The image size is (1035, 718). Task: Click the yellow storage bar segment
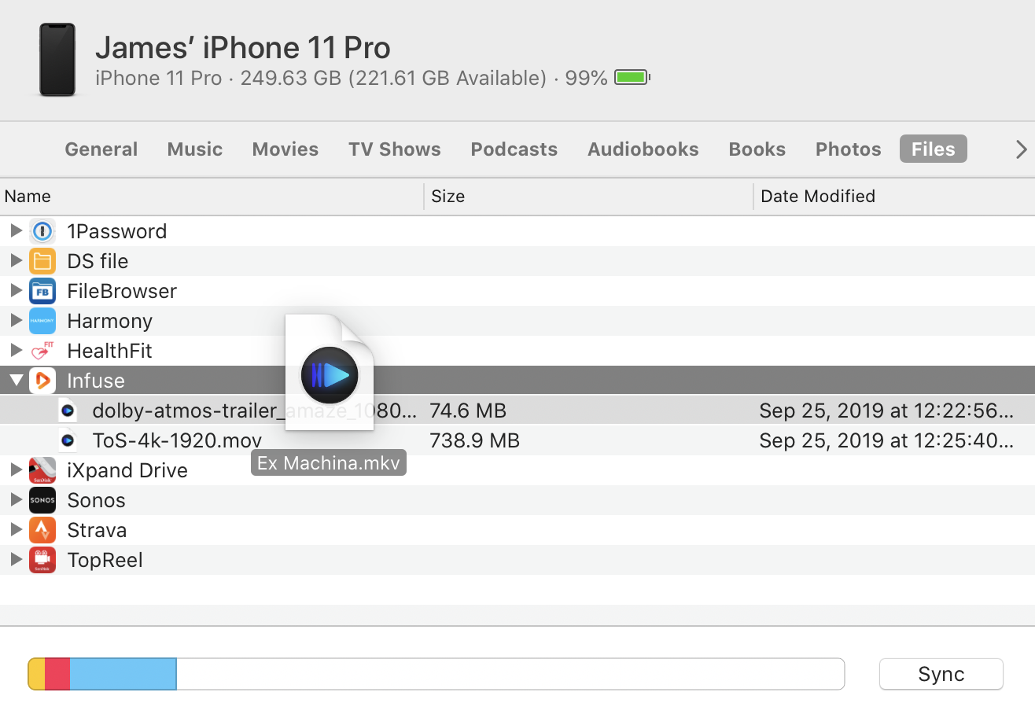[x=37, y=674]
